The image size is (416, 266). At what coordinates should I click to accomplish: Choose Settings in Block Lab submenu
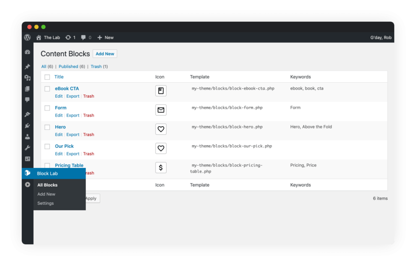tap(45, 203)
